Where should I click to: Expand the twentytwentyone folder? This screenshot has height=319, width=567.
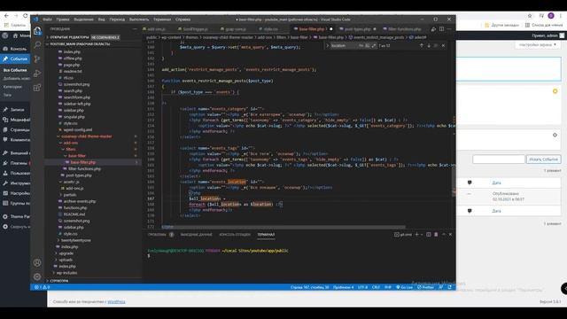coord(75,240)
